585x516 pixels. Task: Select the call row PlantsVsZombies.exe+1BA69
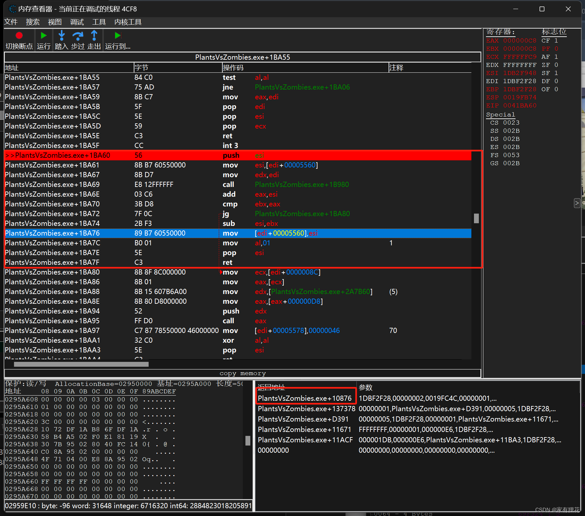pos(238,185)
